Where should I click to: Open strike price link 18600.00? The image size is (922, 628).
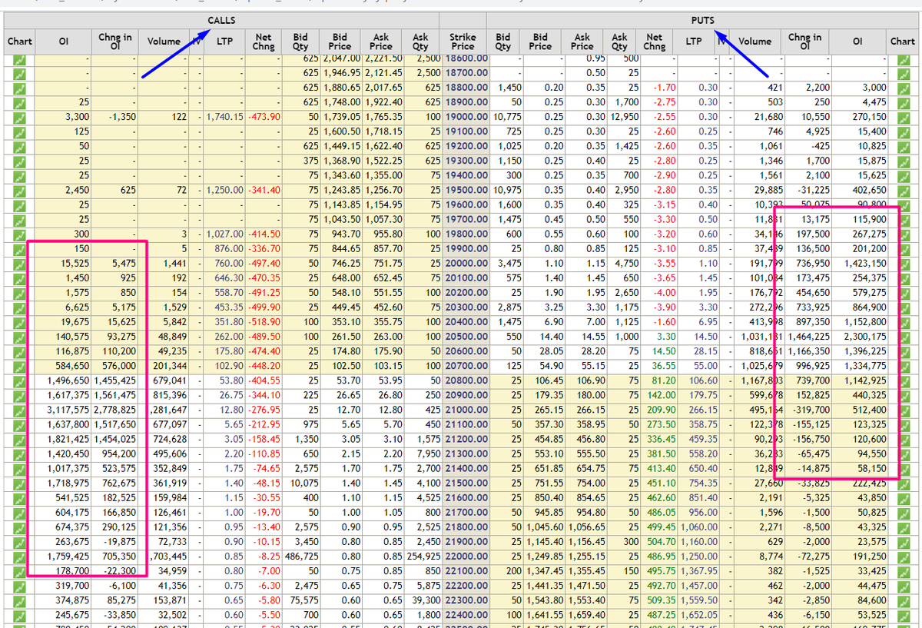coord(466,58)
